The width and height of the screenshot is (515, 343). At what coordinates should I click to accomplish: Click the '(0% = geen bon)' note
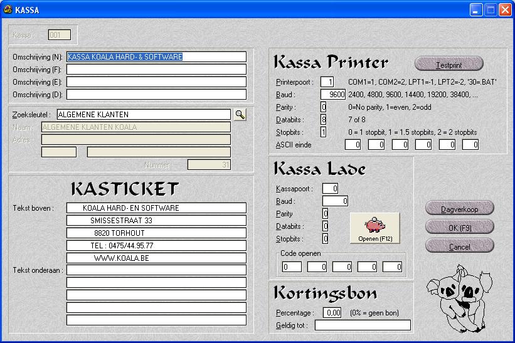click(374, 313)
